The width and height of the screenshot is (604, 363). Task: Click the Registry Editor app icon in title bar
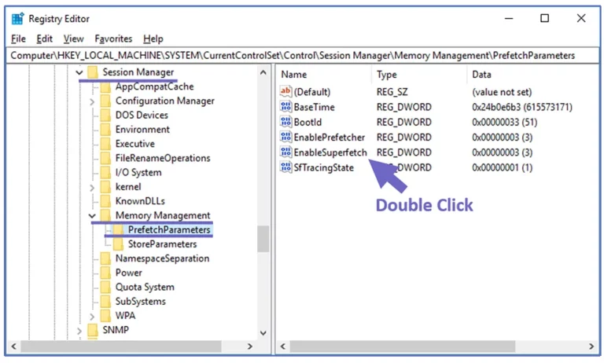tap(18, 19)
